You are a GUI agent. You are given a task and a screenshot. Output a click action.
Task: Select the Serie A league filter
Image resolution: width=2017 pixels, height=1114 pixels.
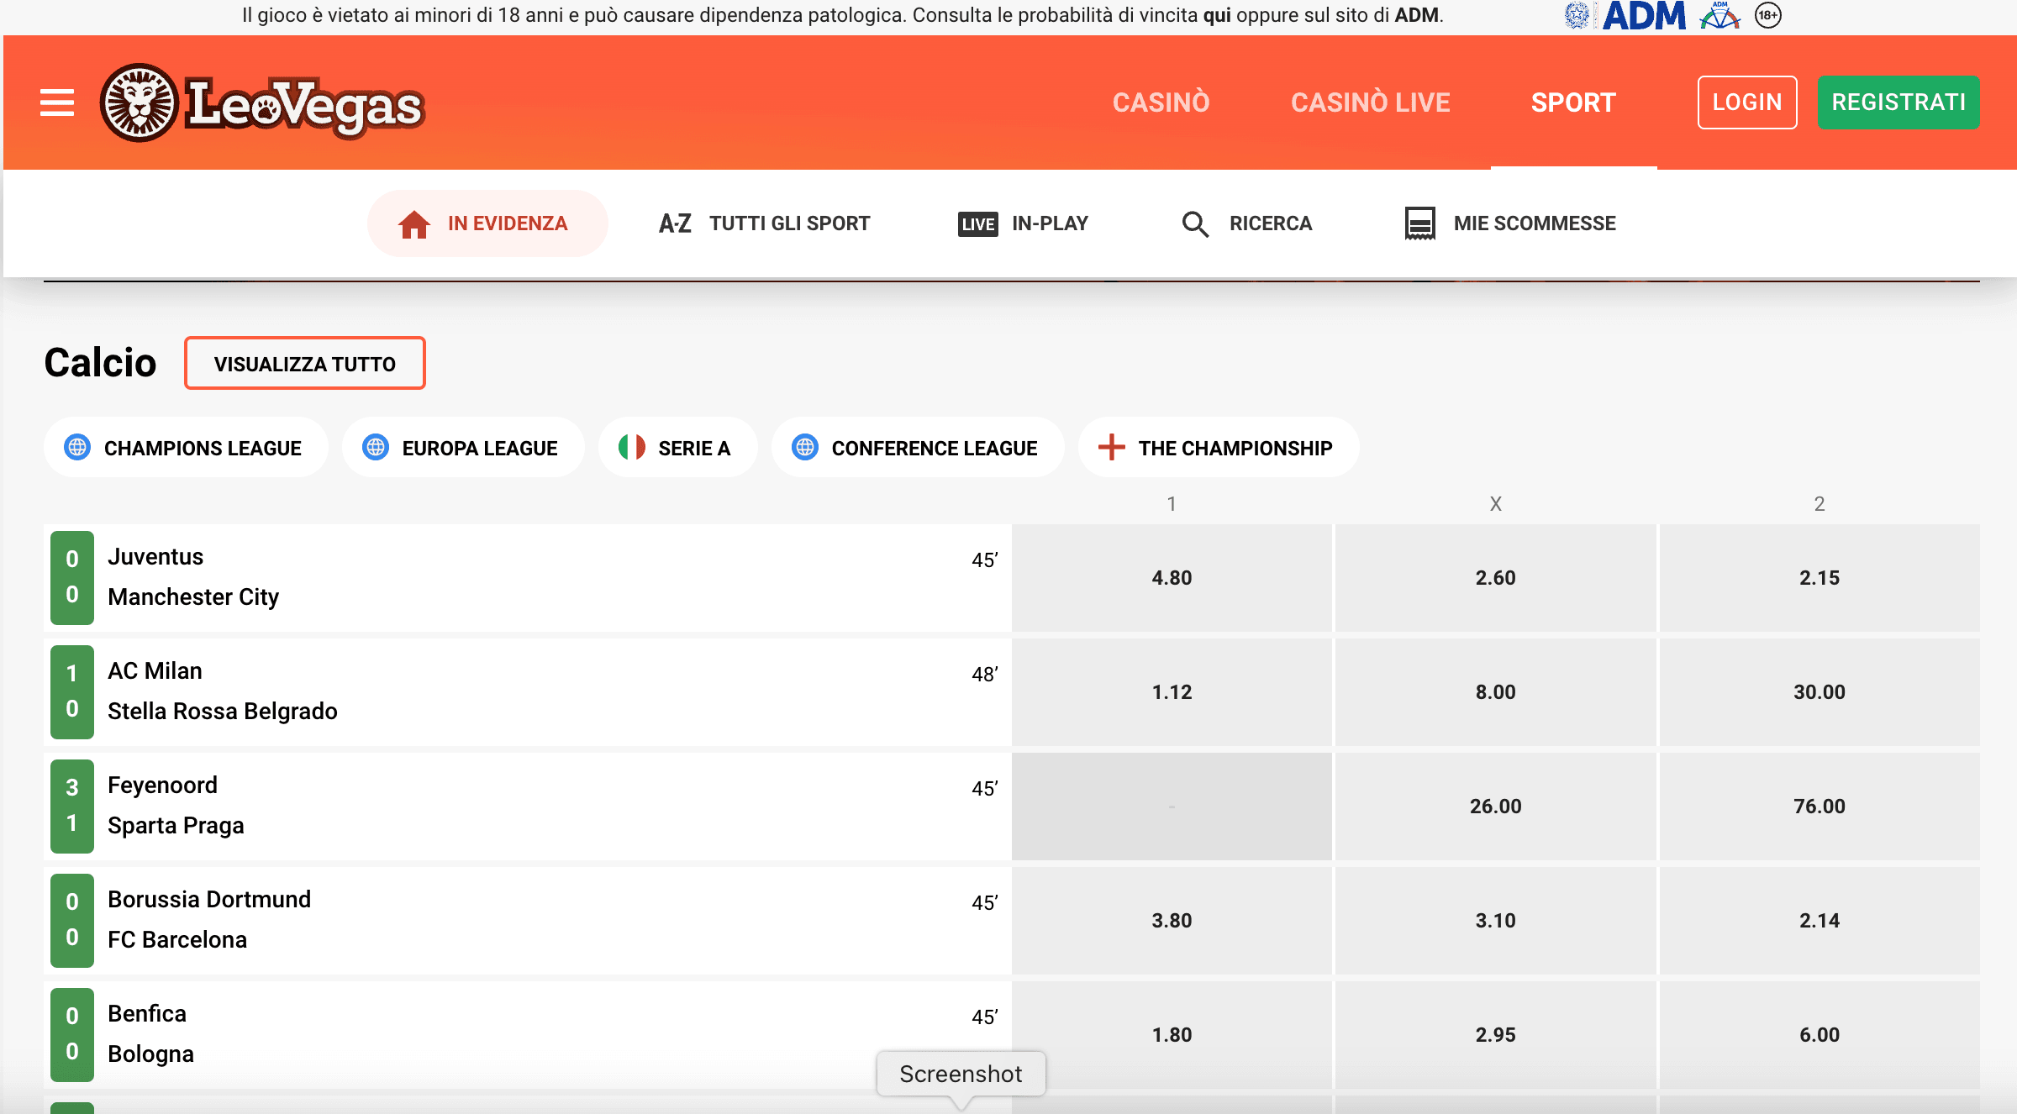[677, 448]
